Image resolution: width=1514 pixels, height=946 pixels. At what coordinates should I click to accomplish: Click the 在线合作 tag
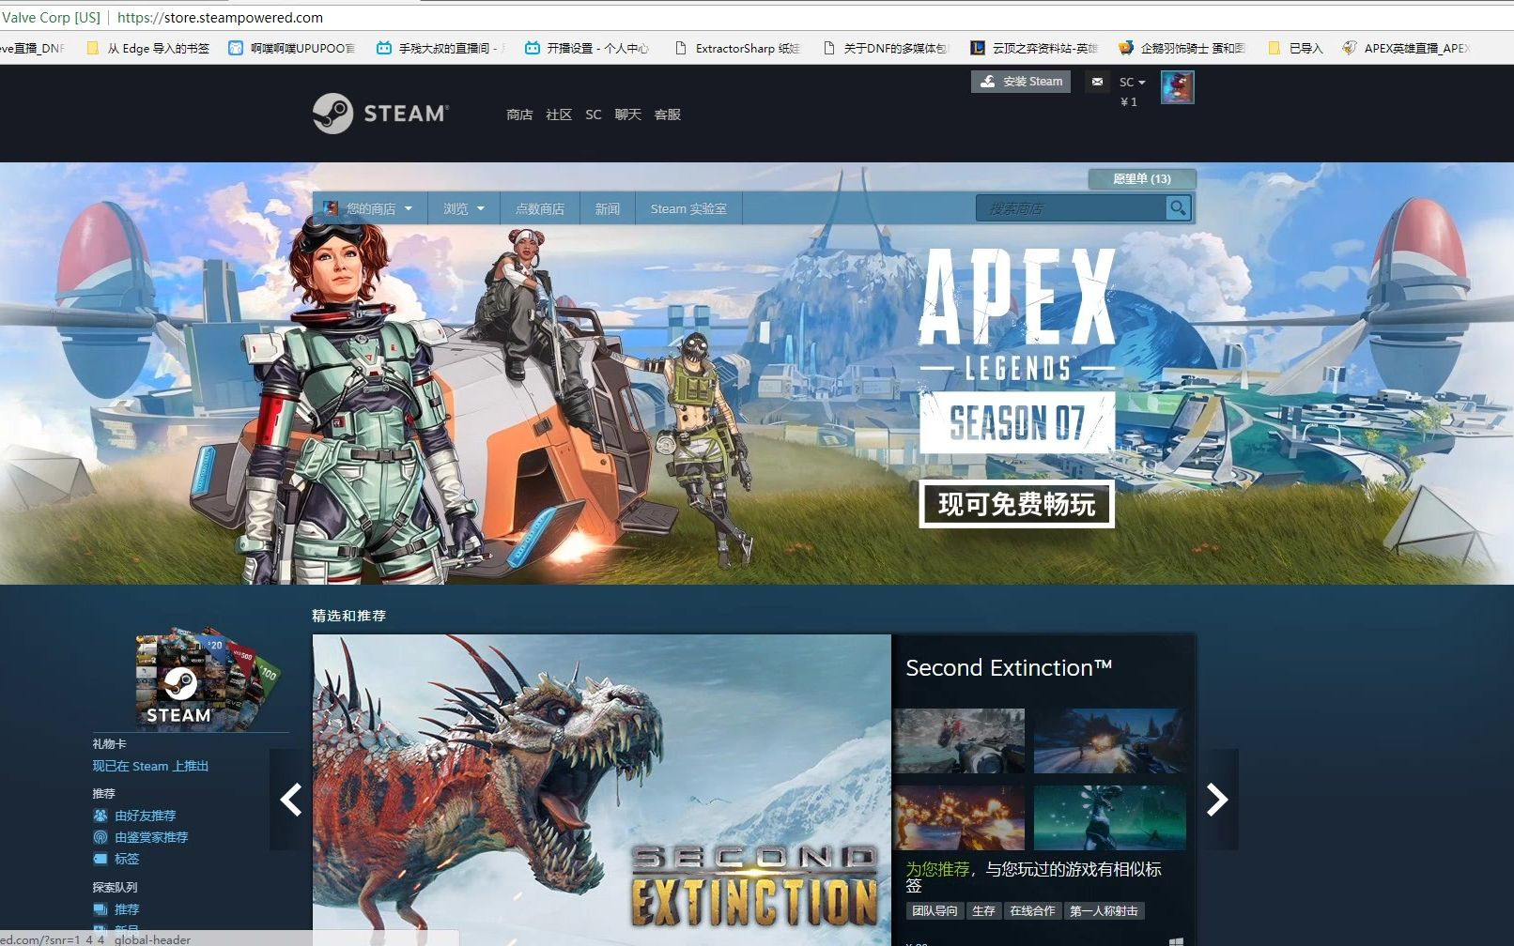coord(1032,910)
